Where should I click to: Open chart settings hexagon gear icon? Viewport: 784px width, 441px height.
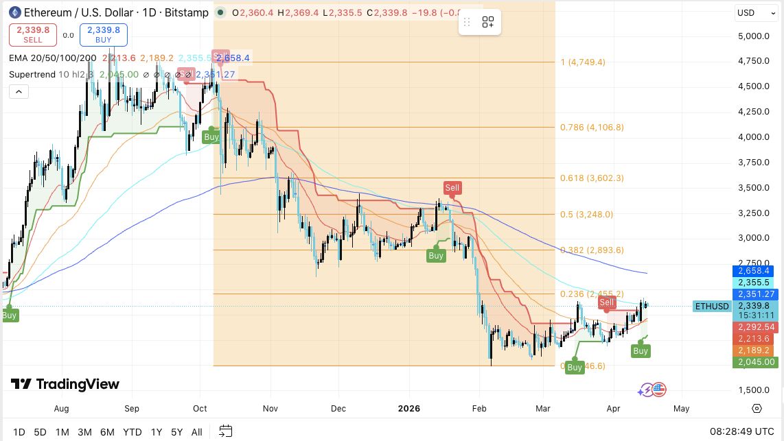point(757,408)
